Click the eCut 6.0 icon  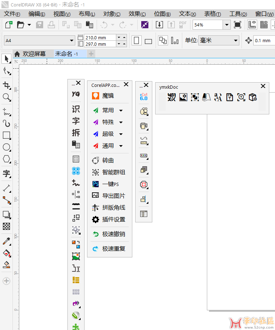pyautogui.click(x=144, y=97)
